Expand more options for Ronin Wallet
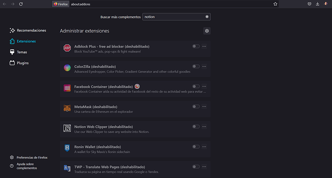The image size is (332, 178). tap(204, 146)
